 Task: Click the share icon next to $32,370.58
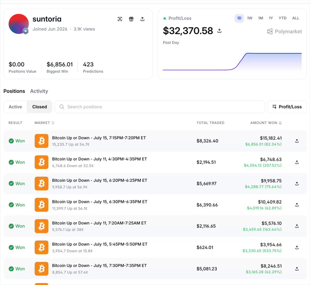coord(219,31)
